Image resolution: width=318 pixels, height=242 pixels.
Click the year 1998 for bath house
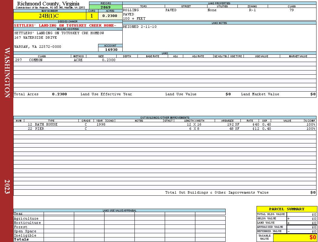pyautogui.click(x=101, y=124)
